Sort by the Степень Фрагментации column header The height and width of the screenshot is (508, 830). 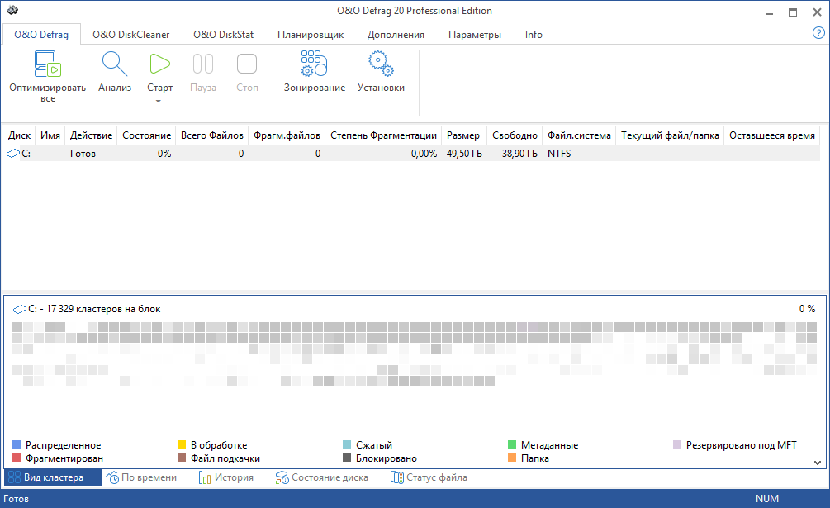[383, 135]
